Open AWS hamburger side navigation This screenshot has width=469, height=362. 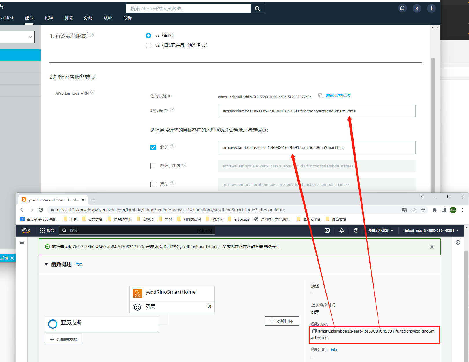pyautogui.click(x=22, y=242)
